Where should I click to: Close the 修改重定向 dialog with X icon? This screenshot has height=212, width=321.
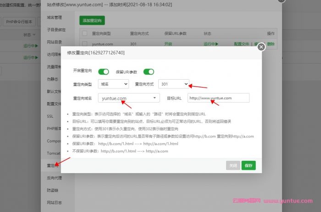pyautogui.click(x=261, y=47)
